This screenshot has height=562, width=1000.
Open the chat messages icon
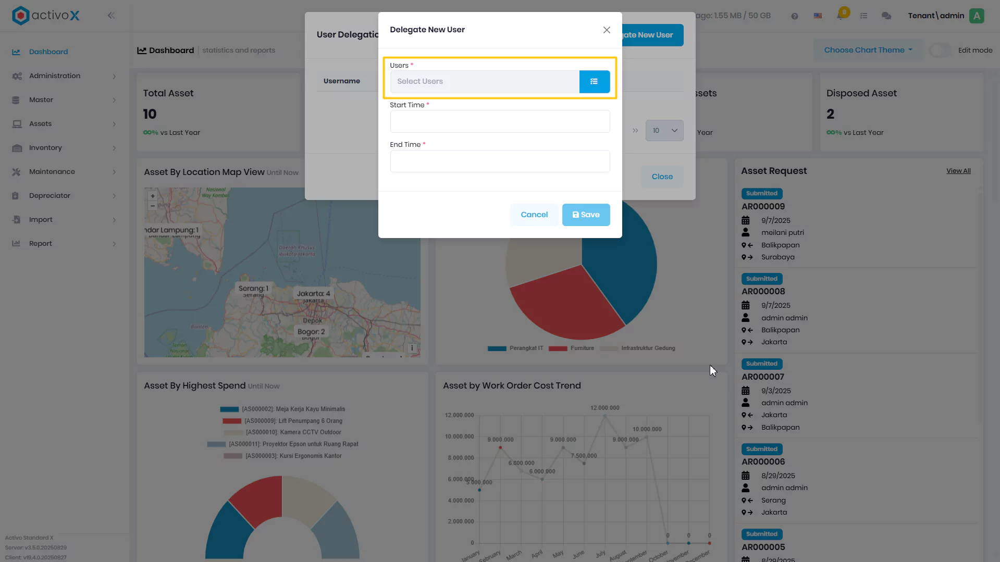(886, 16)
